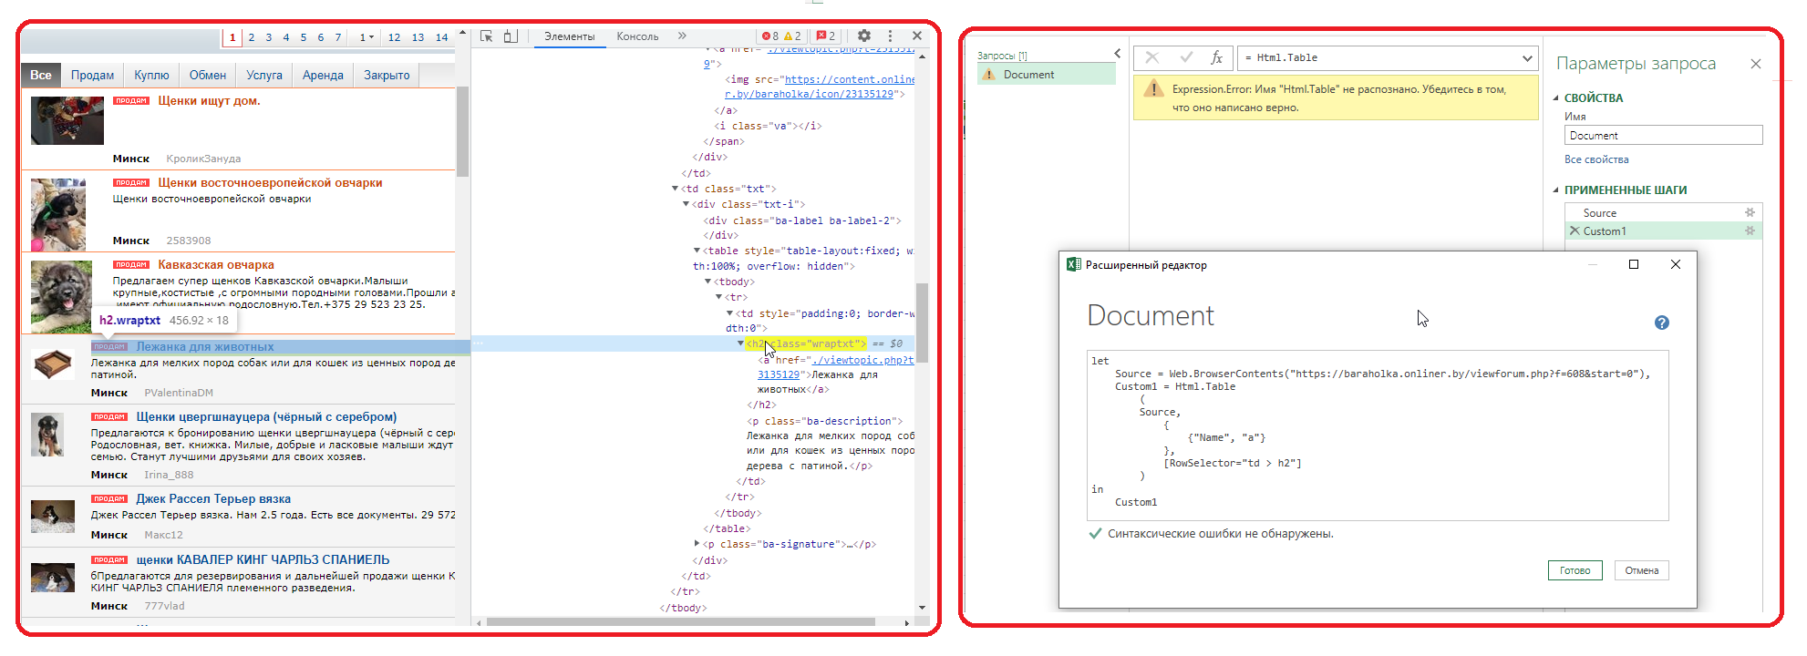1807x656 pixels.
Task: Maximize the Расширенный редактор window
Action: [x=1634, y=264]
